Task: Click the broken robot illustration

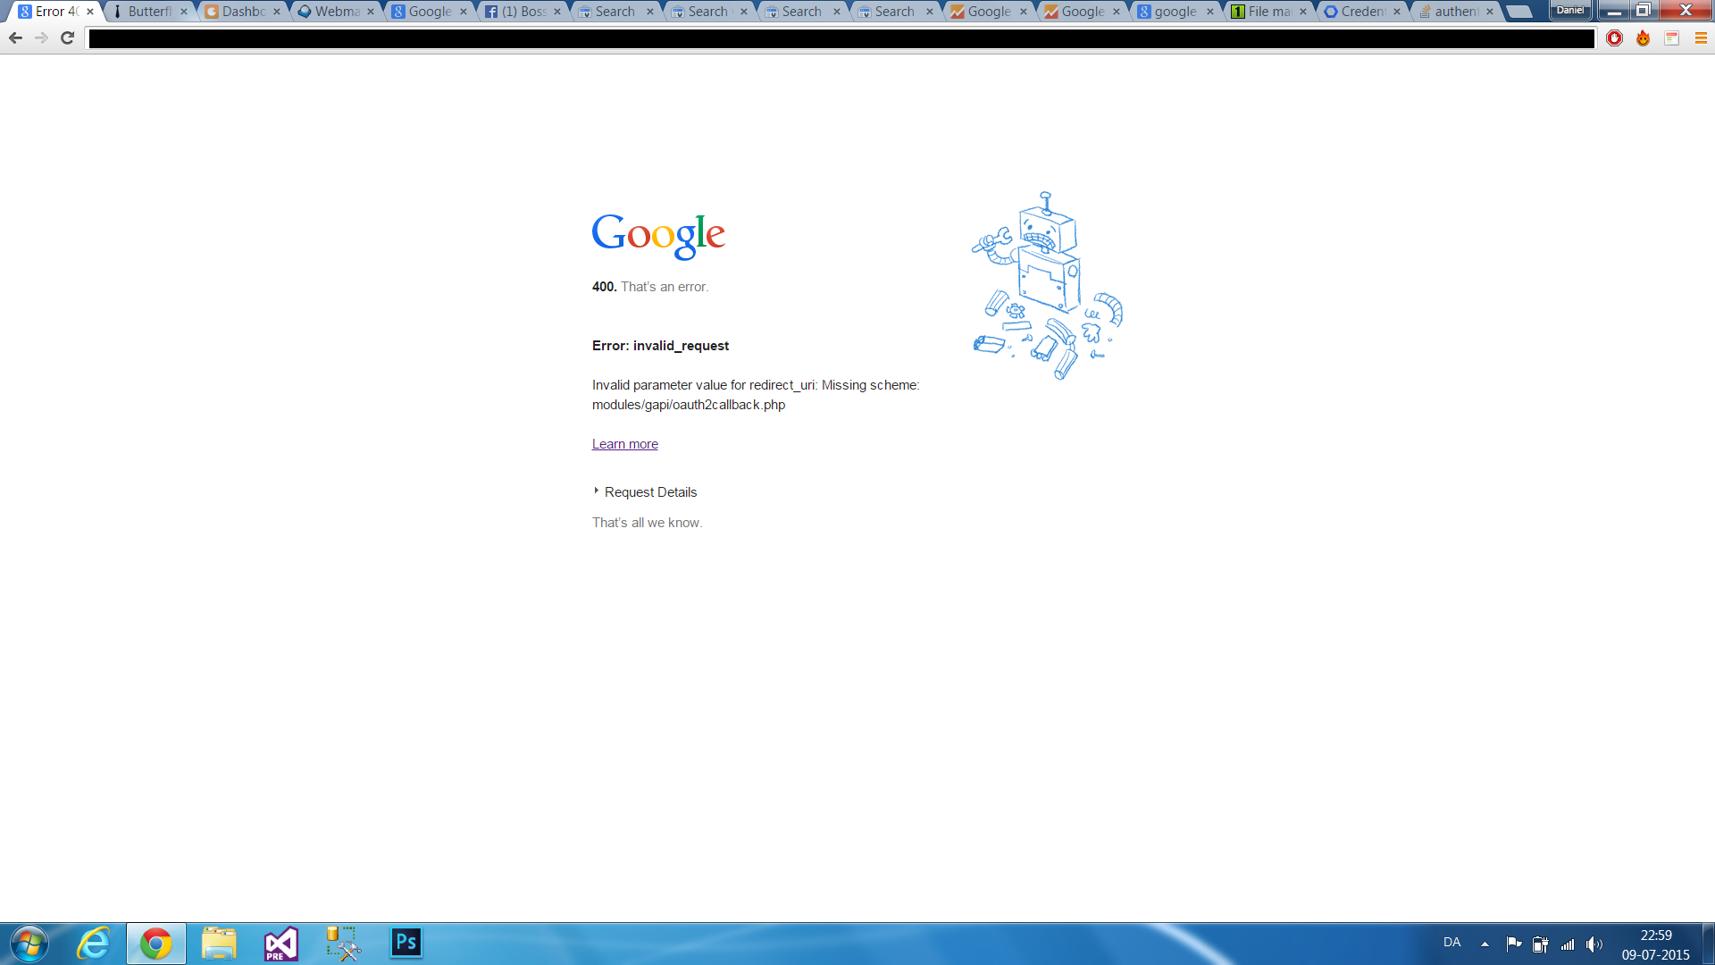Action: click(1047, 286)
